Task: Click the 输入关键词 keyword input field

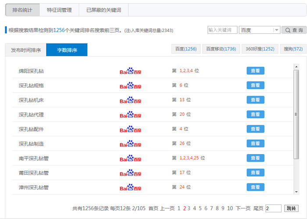Action: tap(222, 30)
